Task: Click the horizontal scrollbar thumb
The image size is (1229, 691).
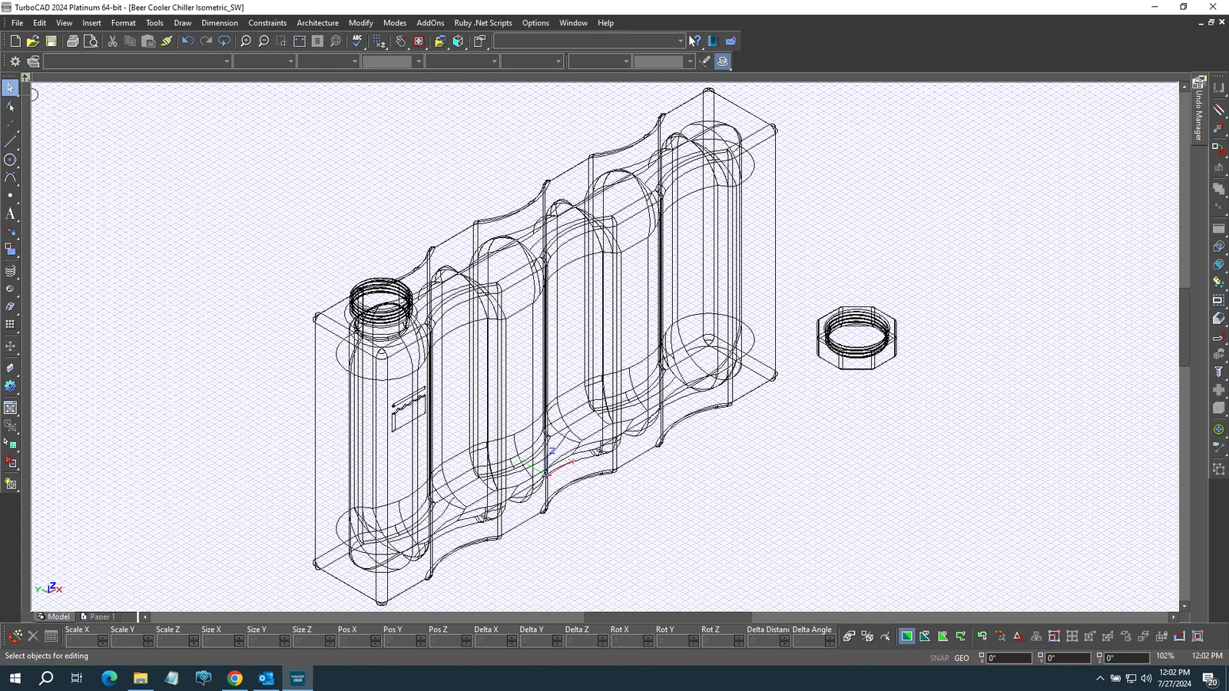Action: [667, 617]
